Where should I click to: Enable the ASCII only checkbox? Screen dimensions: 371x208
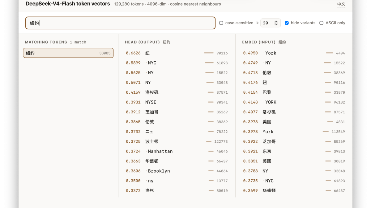coord(321,23)
